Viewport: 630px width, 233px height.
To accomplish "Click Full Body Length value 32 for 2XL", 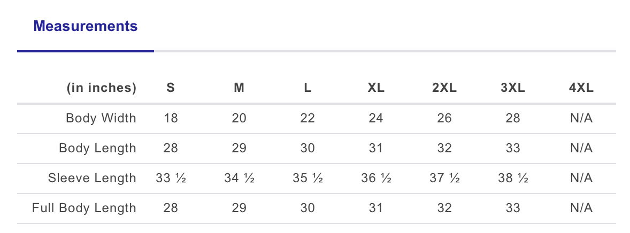I will pos(444,208).
